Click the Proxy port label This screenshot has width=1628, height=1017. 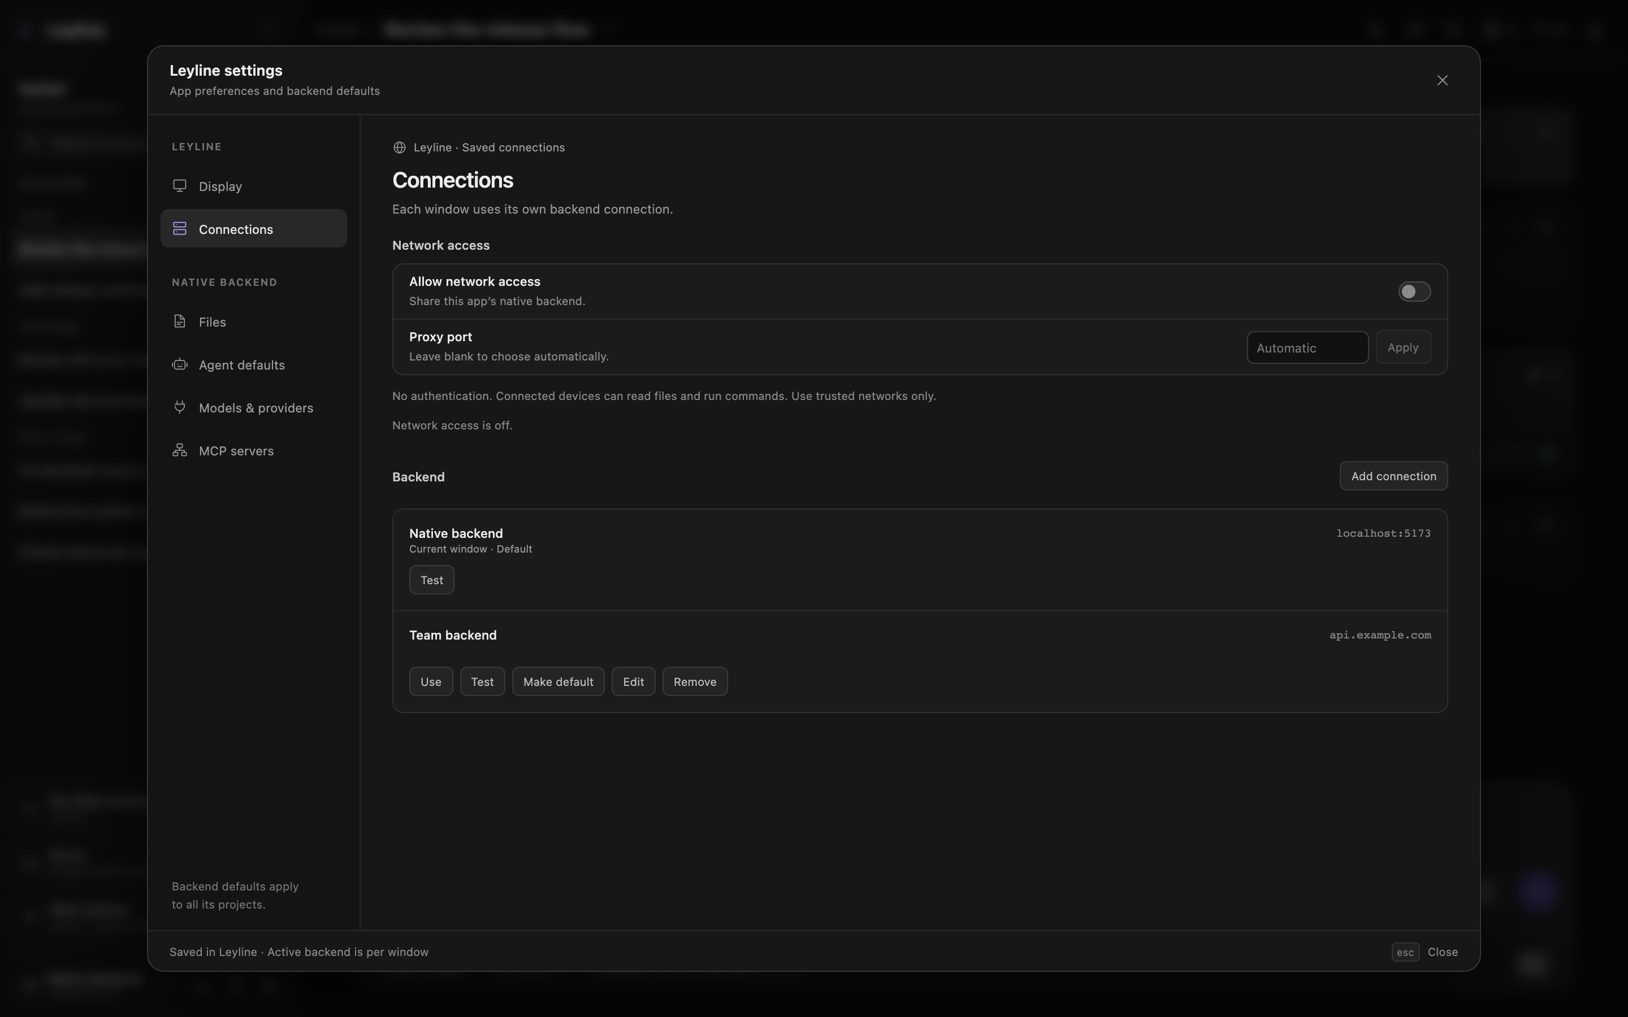coord(441,337)
